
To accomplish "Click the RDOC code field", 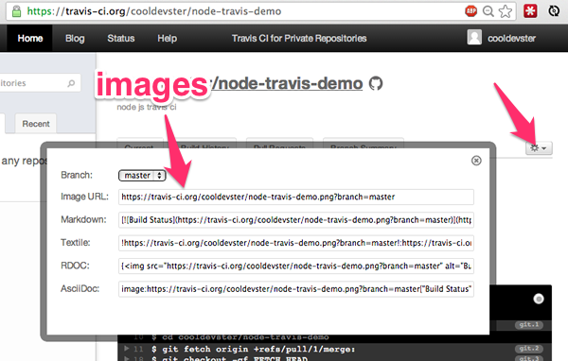I will [296, 266].
